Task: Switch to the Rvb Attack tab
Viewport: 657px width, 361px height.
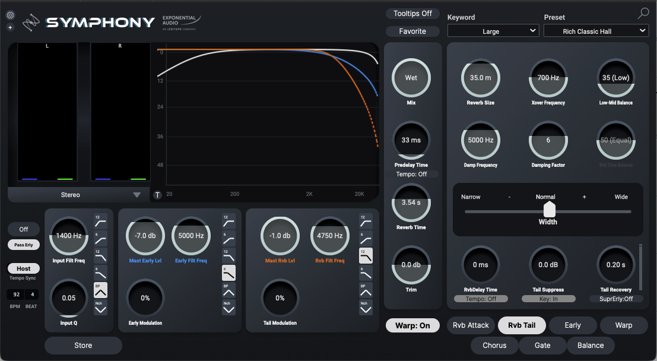Action: click(x=471, y=325)
